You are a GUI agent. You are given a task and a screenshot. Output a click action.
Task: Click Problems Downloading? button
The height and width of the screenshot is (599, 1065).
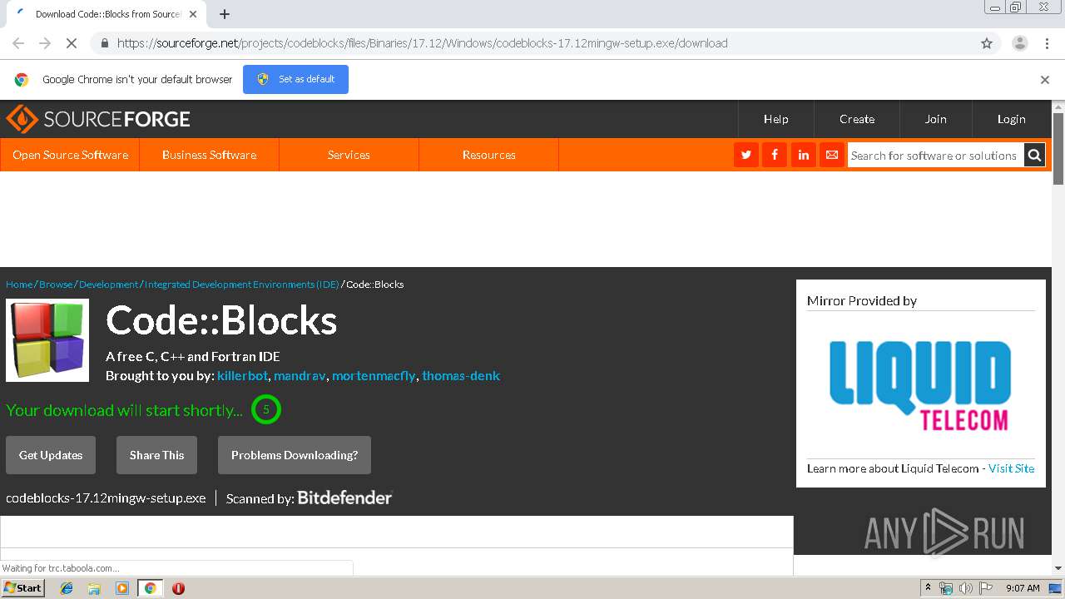coord(295,455)
